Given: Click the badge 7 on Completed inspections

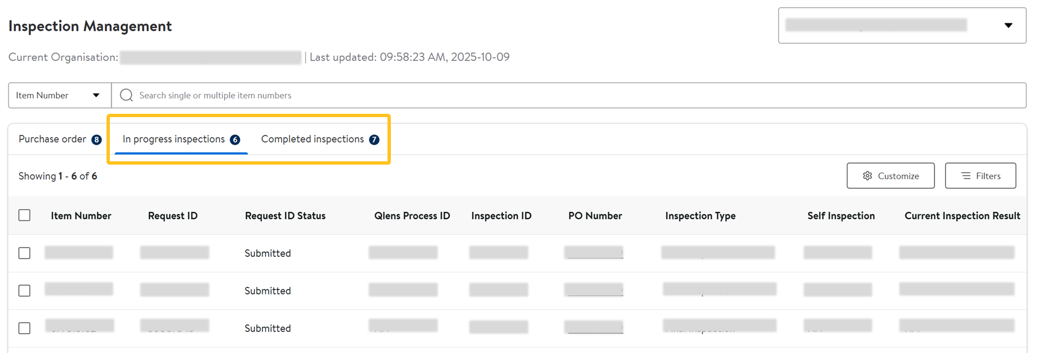Looking at the screenshot, I should [x=374, y=140].
